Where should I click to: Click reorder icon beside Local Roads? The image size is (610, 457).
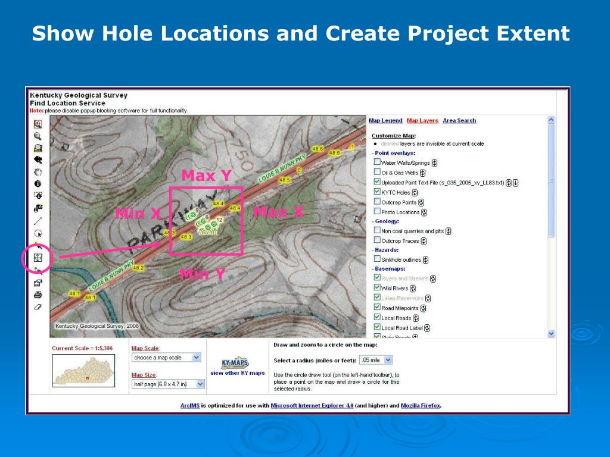[415, 318]
